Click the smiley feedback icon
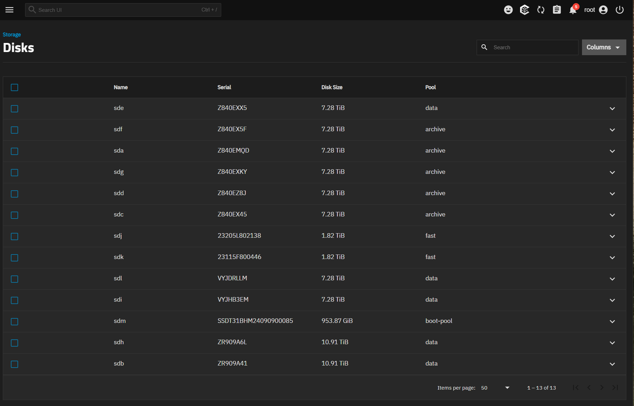This screenshot has height=406, width=634. tap(508, 10)
